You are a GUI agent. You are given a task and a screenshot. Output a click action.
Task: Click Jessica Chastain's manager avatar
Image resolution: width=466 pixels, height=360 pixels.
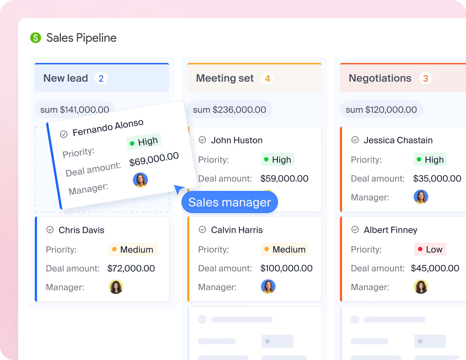[421, 197]
